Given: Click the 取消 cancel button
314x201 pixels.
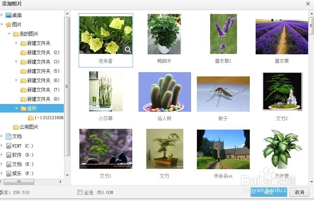Looking at the screenshot, I should click(x=299, y=192).
